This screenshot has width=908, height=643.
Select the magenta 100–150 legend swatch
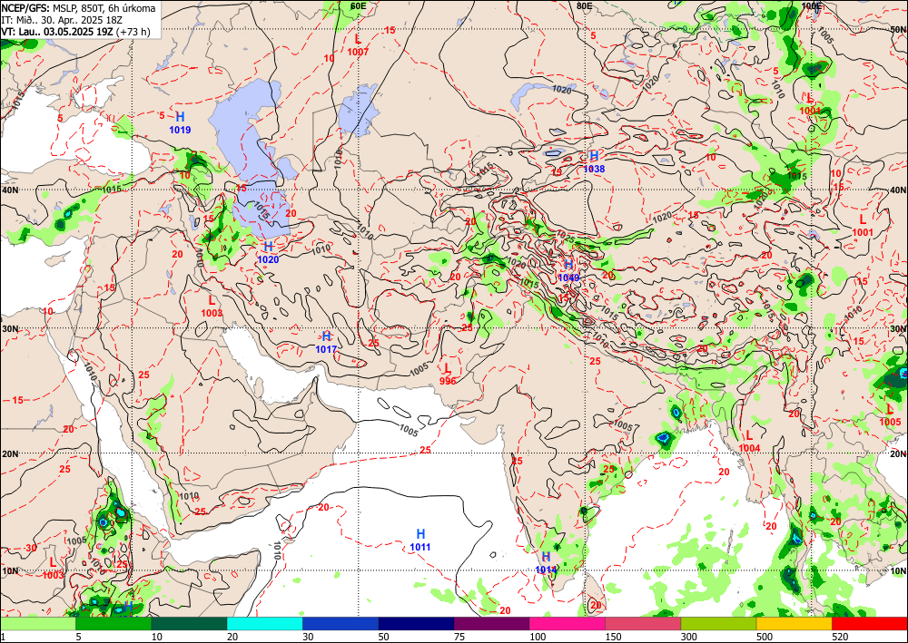(567, 623)
